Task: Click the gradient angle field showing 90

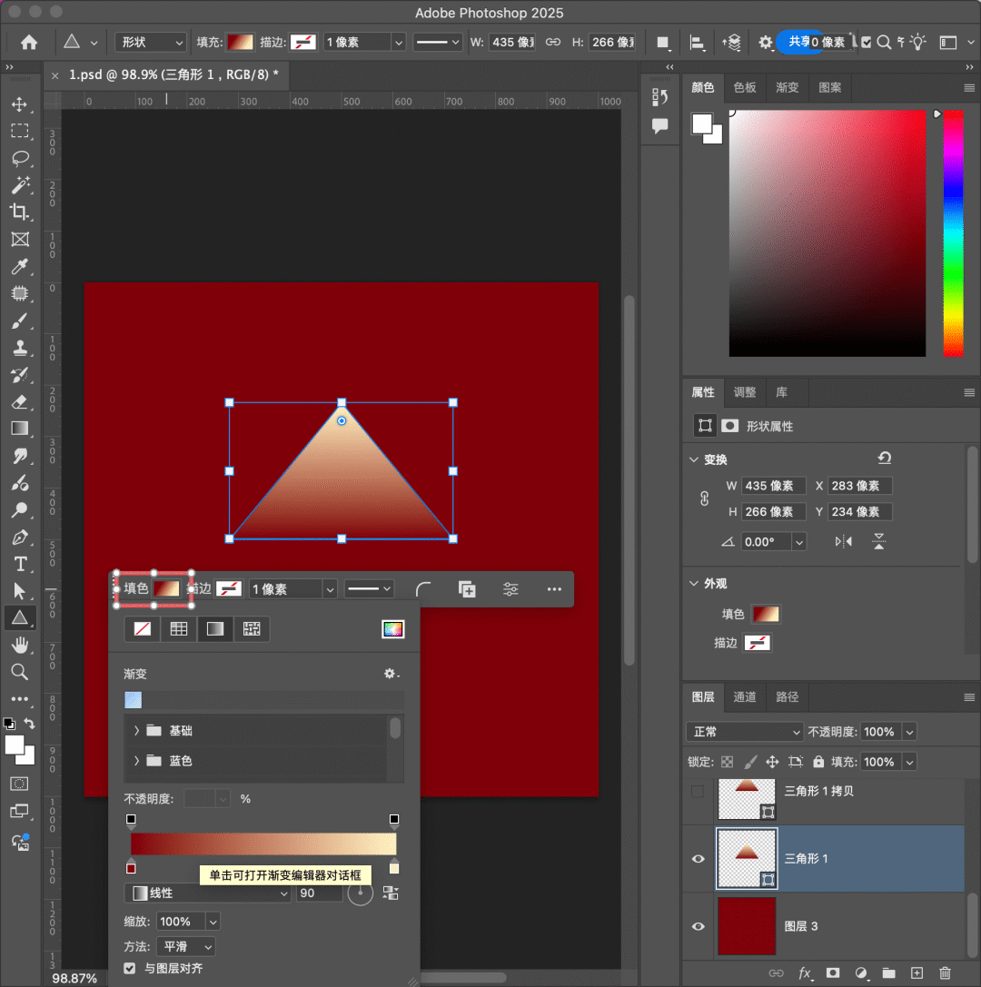Action: pos(318,893)
